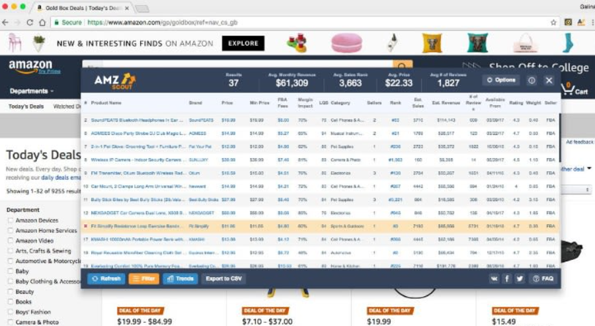This screenshot has height=326, width=595.
Task: Sort by Price column header
Action: coord(227,103)
